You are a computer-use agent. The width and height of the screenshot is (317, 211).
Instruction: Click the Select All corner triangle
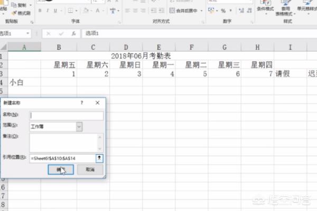4,47
